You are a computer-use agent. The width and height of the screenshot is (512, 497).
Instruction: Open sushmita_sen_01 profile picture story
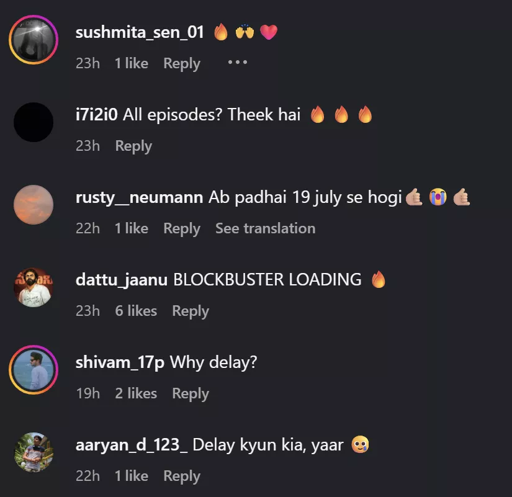tap(34, 40)
